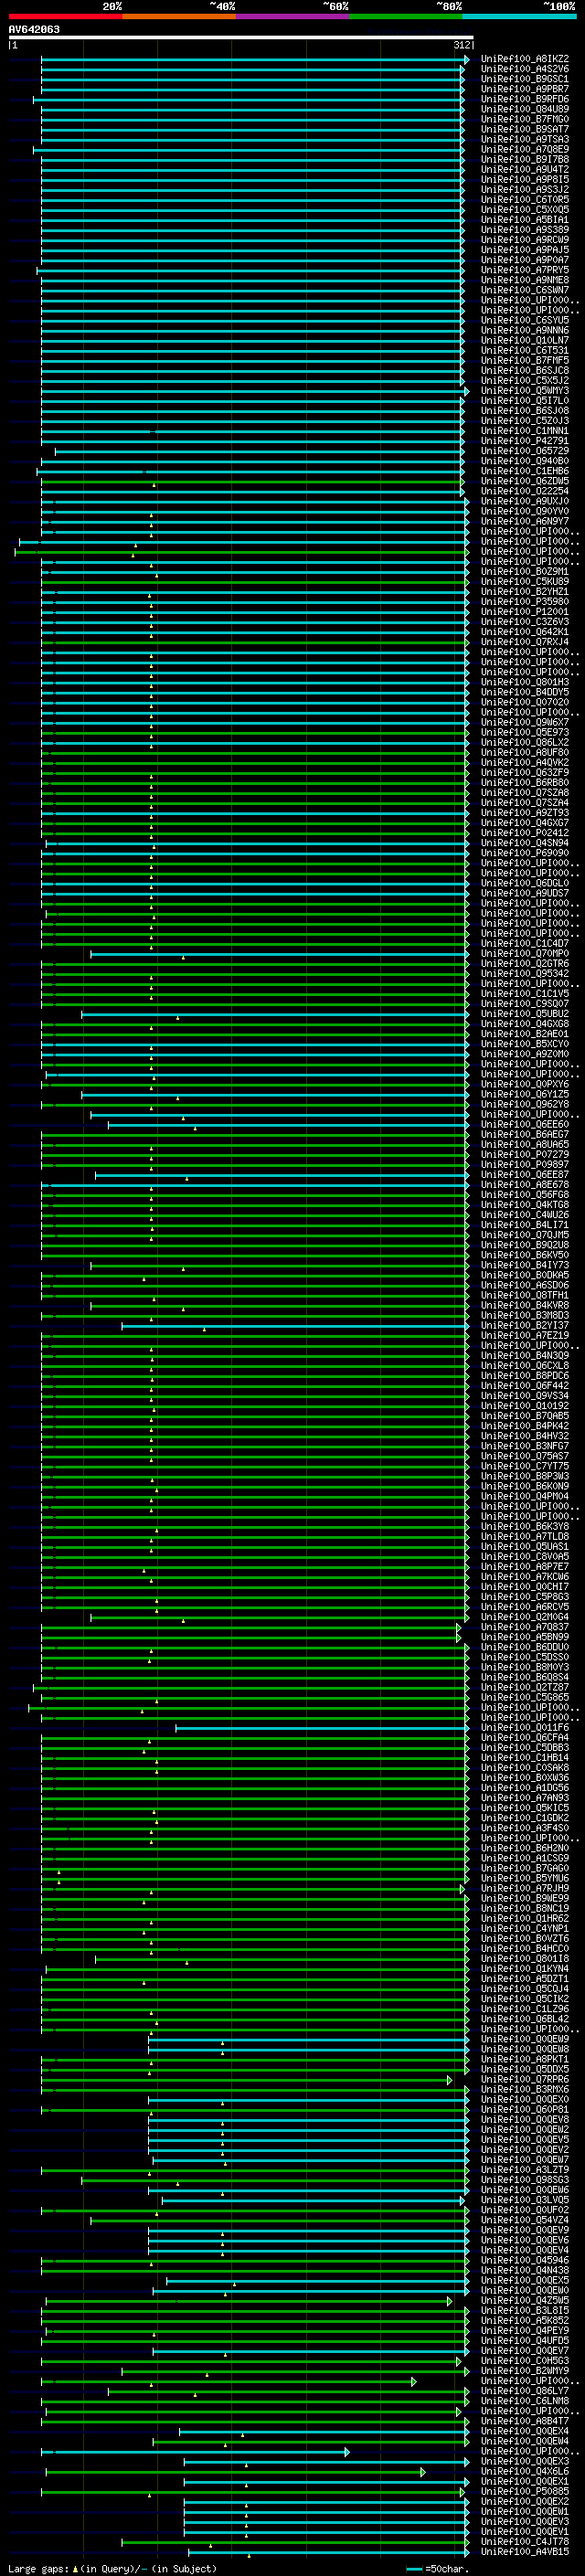The width and height of the screenshot is (585, 2576).
Task: Select label UniRef100_A5BIA1
Action: 525,220
